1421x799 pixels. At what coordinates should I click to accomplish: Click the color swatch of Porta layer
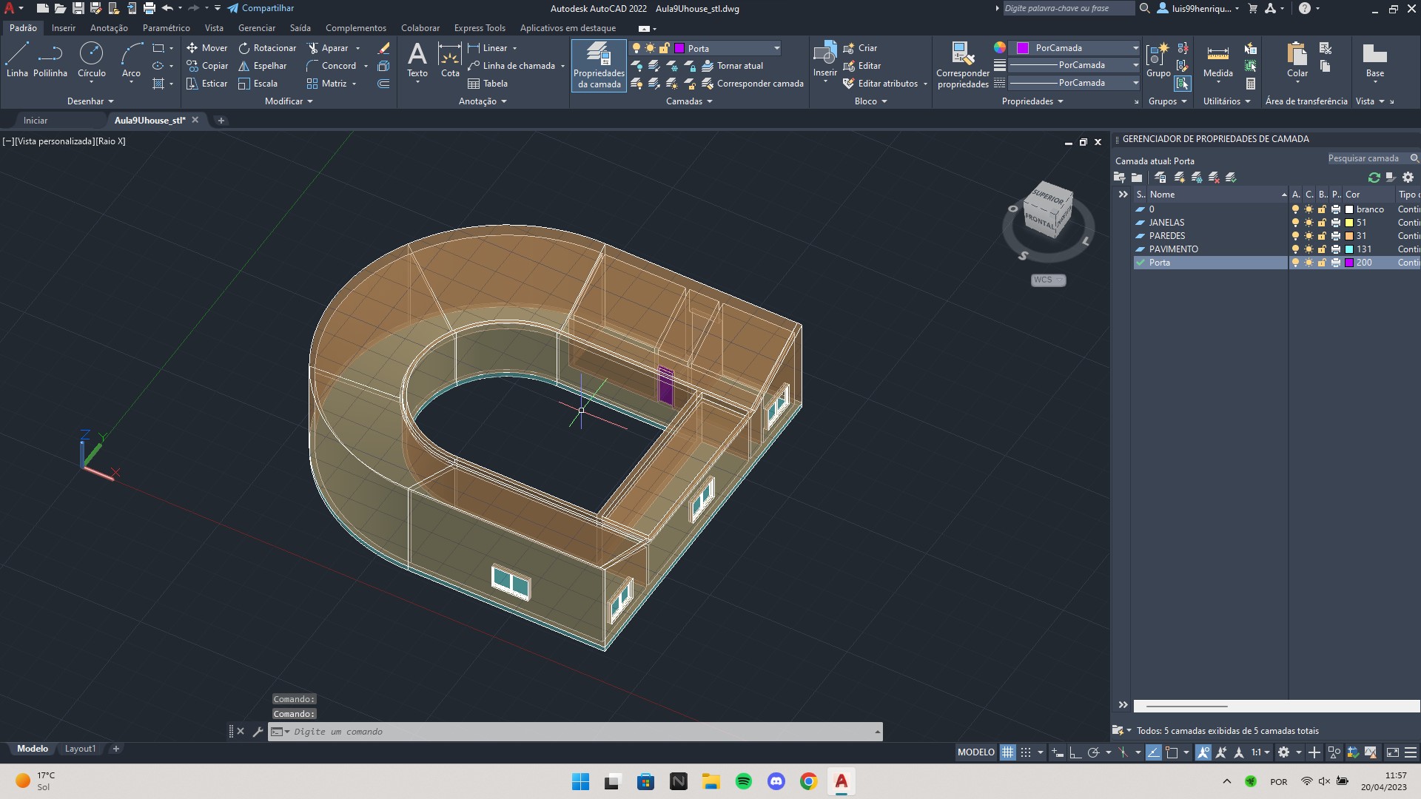pos(1349,263)
